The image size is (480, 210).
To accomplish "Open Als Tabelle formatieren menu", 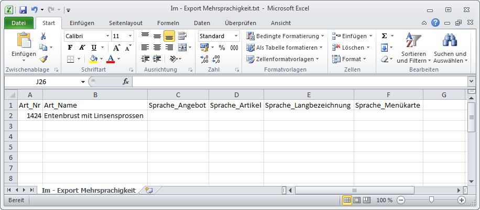I will [285, 48].
